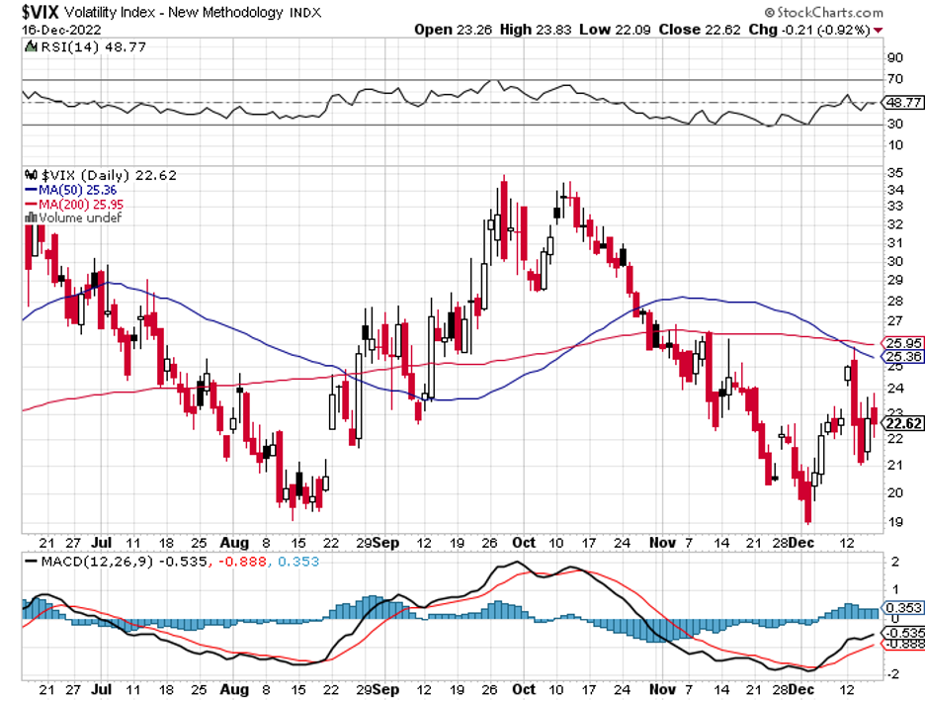
Task: Click the red MA(200) legend line
Action: pyautogui.click(x=31, y=205)
